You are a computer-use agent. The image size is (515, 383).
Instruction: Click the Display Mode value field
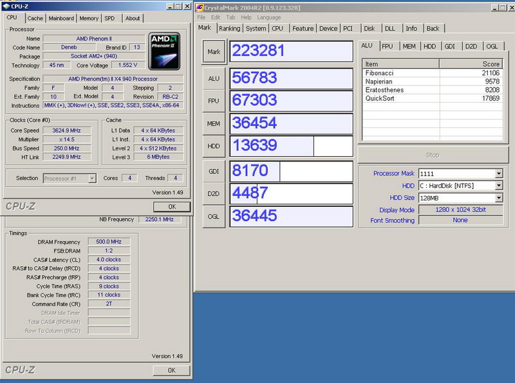[x=460, y=209]
